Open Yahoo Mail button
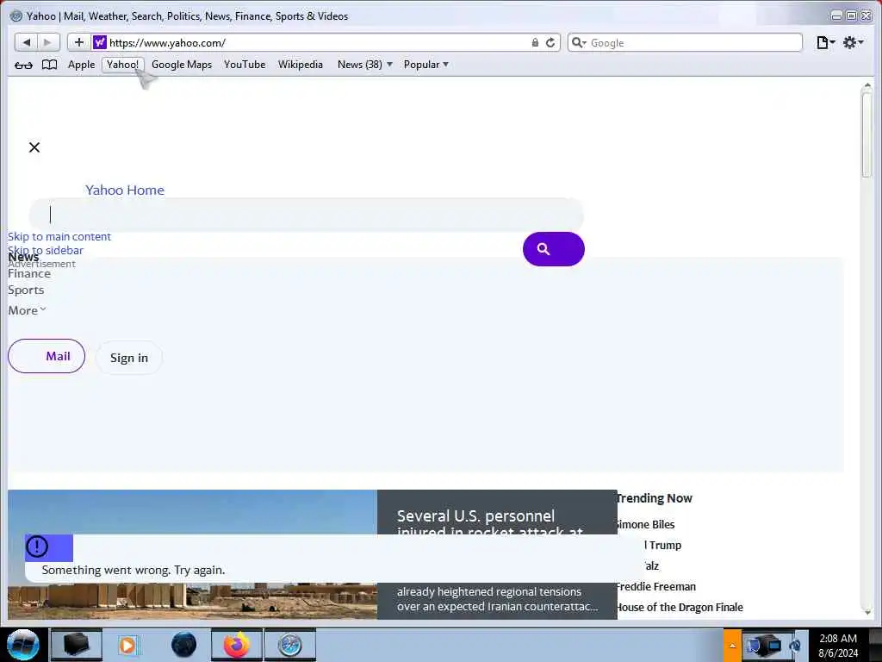The image size is (882, 662). pos(47,356)
